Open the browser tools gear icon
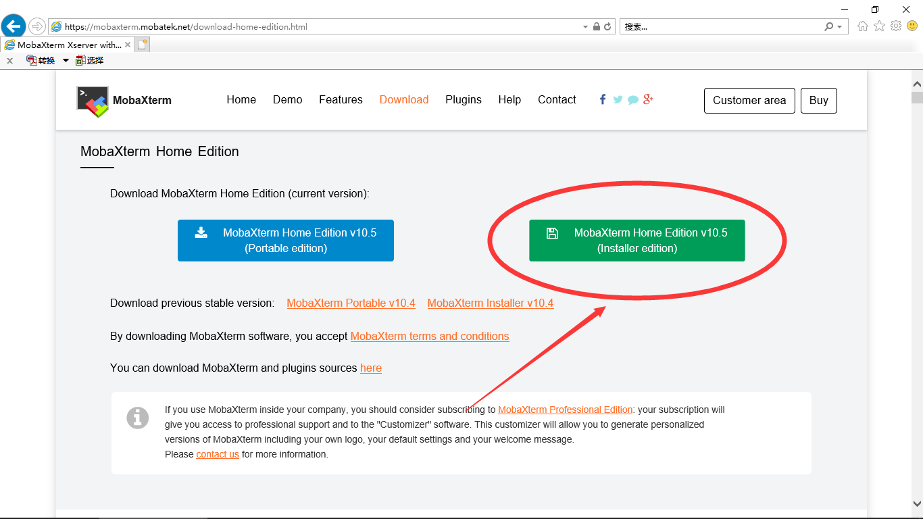Image resolution: width=923 pixels, height=519 pixels. 896,26
